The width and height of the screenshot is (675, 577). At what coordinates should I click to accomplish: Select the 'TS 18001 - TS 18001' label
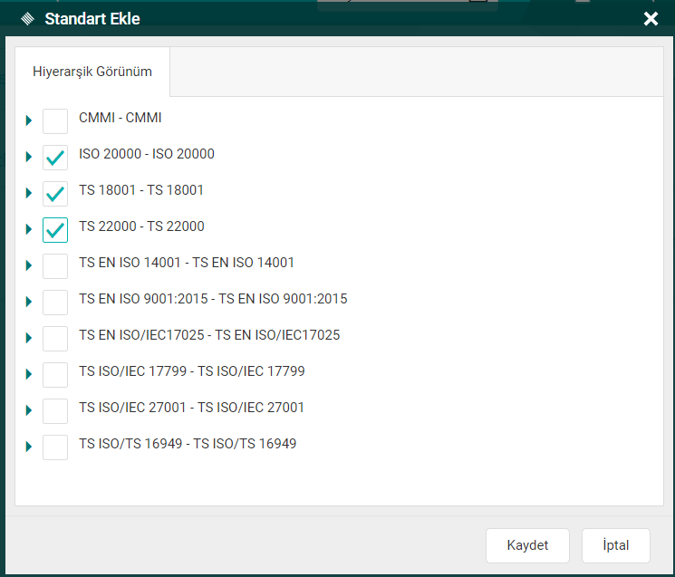tap(140, 189)
